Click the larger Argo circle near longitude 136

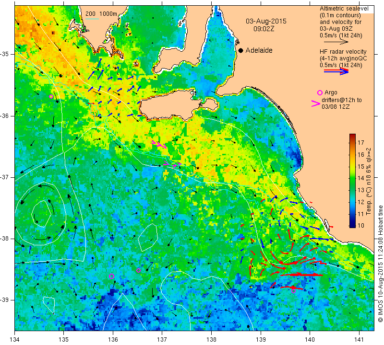tap(111, 276)
